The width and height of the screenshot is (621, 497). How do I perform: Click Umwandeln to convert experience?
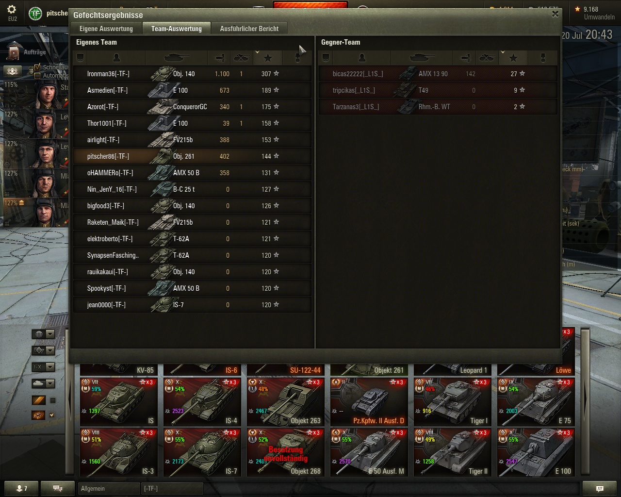(x=599, y=17)
